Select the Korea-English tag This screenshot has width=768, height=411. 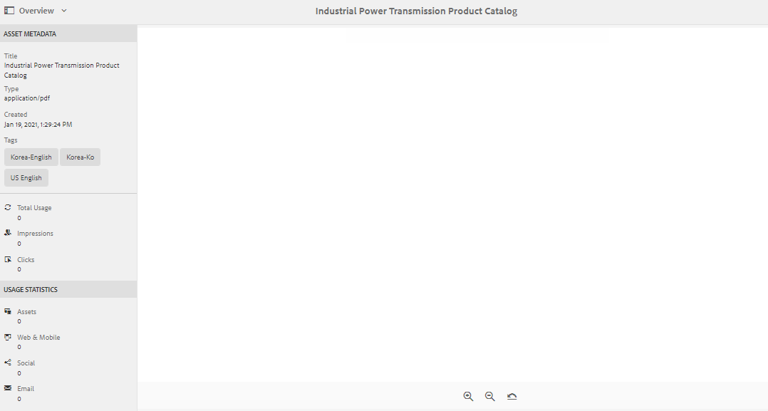pyautogui.click(x=31, y=157)
